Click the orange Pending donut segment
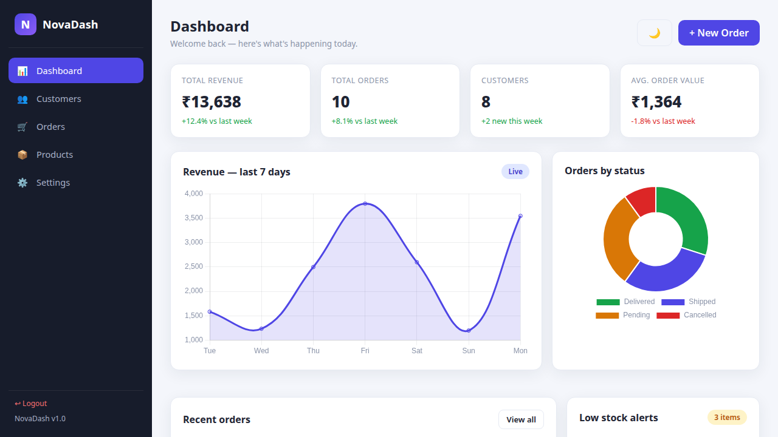The width and height of the screenshot is (778, 437). tap(618, 239)
